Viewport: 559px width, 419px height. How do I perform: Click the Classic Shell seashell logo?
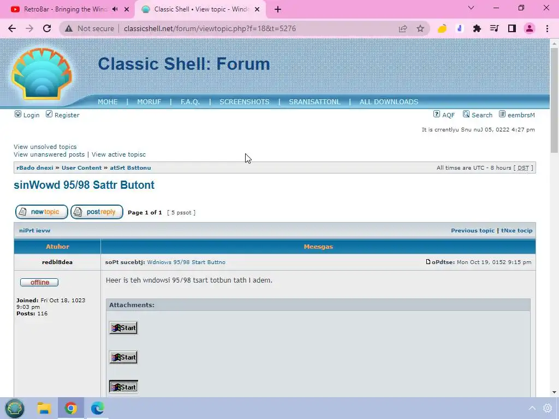pos(41,74)
